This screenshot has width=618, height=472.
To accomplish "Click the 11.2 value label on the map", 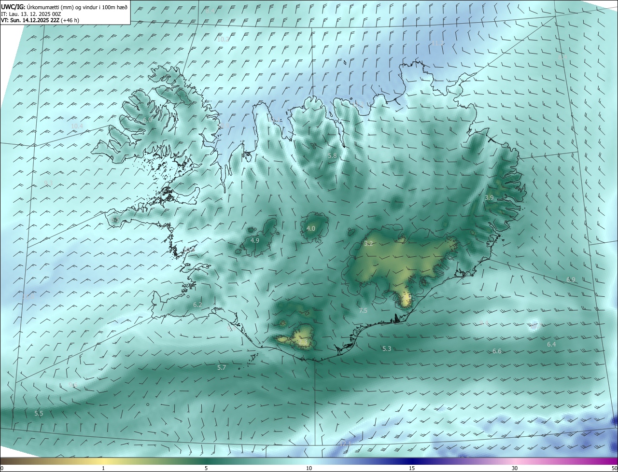I will (437, 43).
